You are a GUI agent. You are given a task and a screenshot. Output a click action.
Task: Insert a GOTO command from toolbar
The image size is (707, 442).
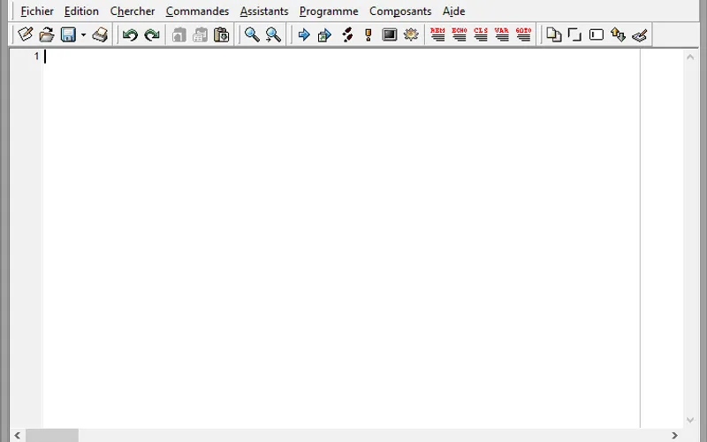(x=523, y=34)
